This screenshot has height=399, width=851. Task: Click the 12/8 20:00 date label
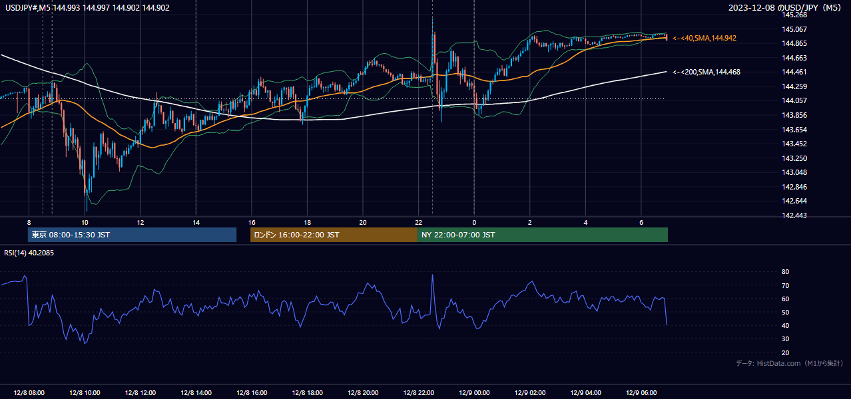click(363, 393)
